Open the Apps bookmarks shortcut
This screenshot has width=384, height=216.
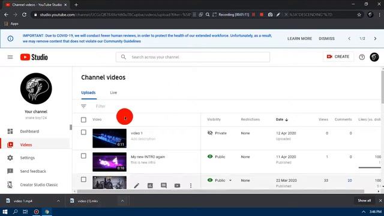[11, 24]
